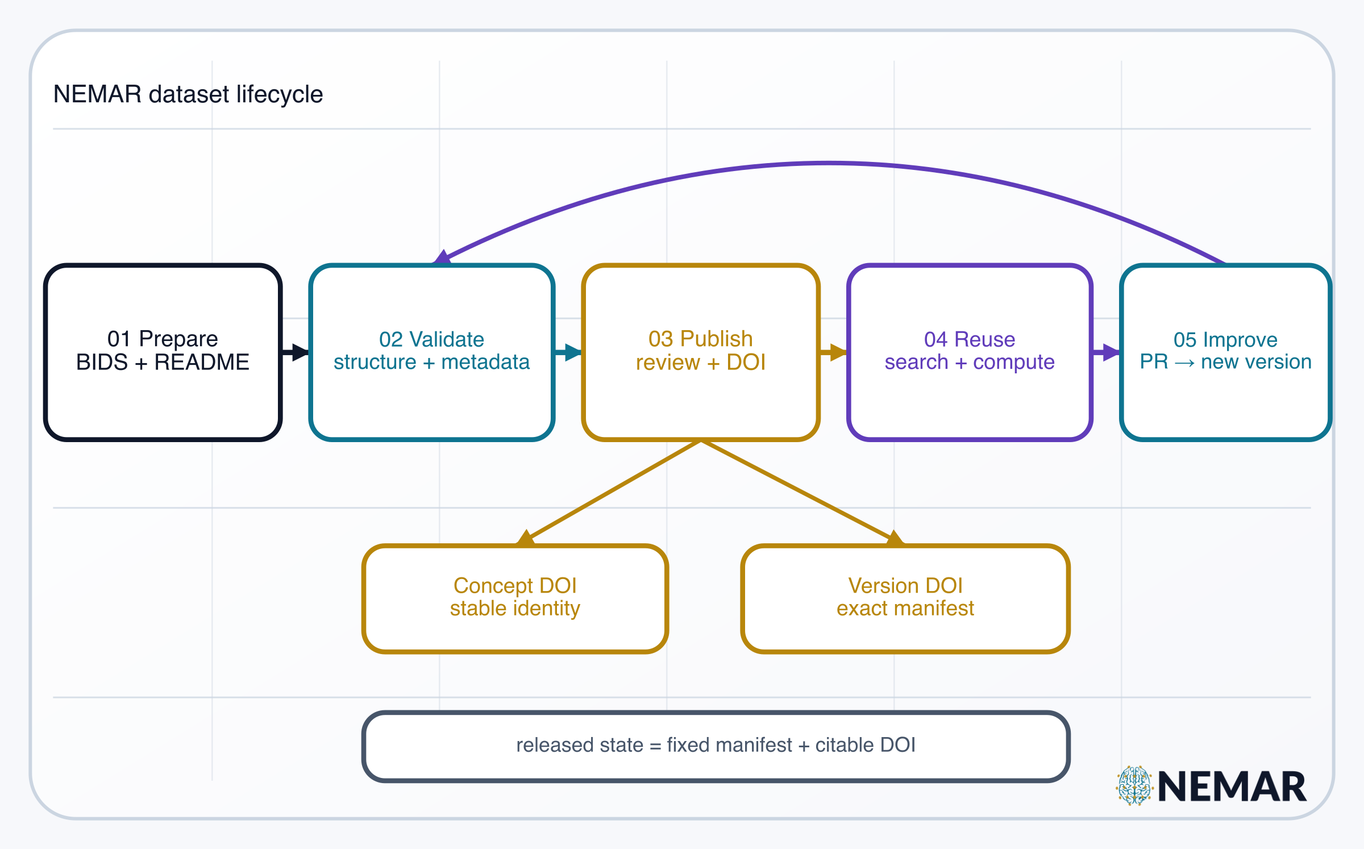Screen dimensions: 1364x849
Task: Click the NEMAR brain logo icon
Action: click(x=1134, y=786)
